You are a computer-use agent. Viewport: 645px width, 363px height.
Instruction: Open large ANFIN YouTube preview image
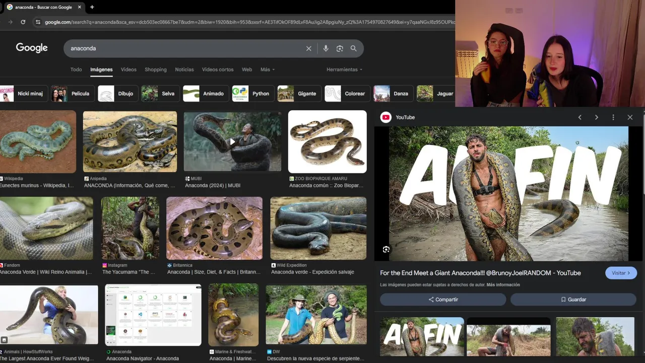point(508,194)
